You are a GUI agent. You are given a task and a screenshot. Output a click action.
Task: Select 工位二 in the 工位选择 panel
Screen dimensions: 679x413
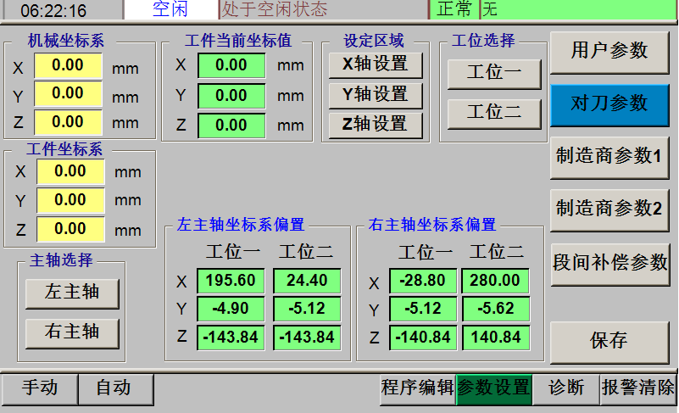(x=494, y=112)
